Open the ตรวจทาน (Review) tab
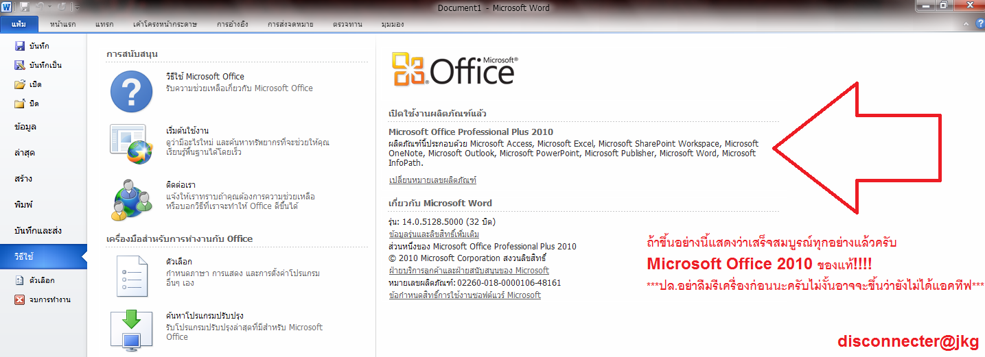985x357 pixels. pos(347,25)
